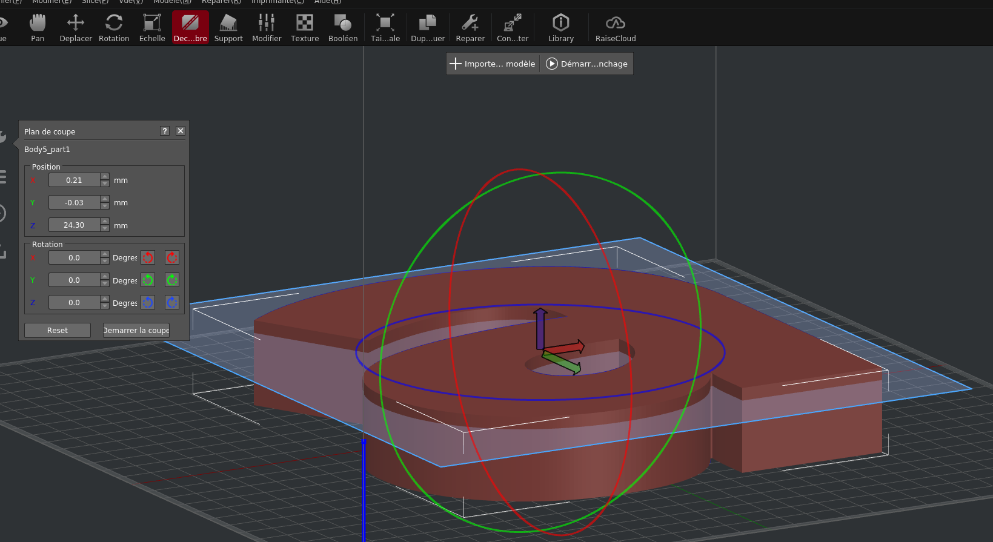Click the Body5_part1 model name
993x542 pixels.
[47, 149]
